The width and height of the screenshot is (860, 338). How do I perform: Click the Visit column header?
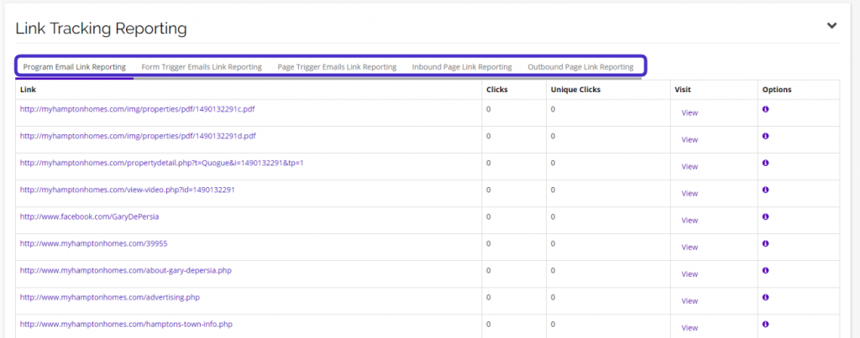coord(683,90)
